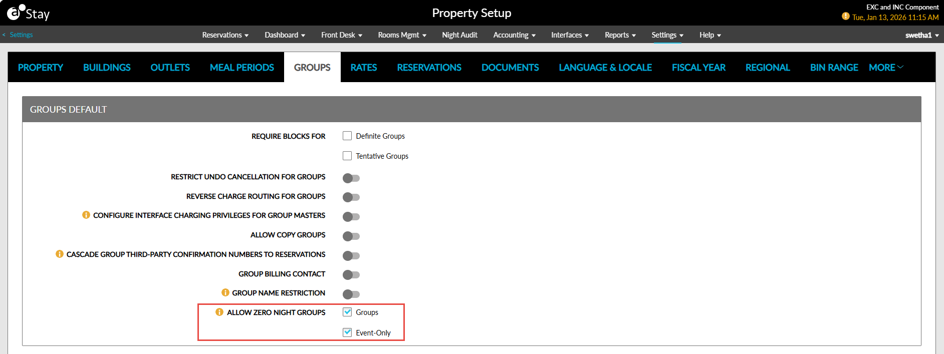Screen dimensions: 944x354
Task: Expand the Accounting menu
Action: (515, 35)
